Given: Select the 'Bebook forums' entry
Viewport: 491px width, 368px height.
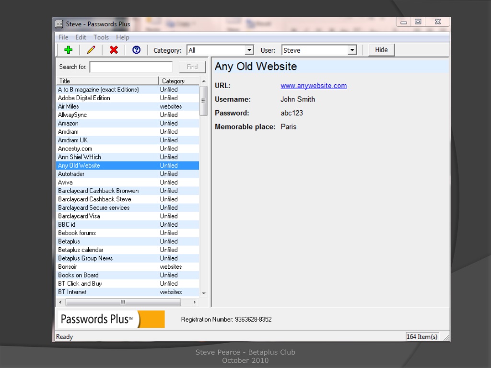Looking at the screenshot, I should 128,233.
